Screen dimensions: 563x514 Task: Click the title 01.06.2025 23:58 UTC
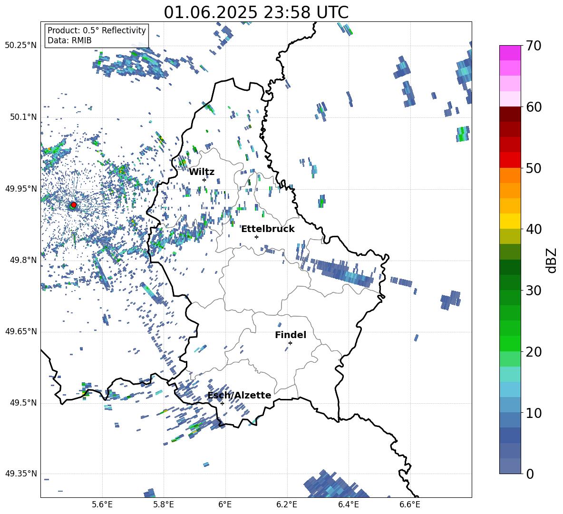(x=256, y=12)
